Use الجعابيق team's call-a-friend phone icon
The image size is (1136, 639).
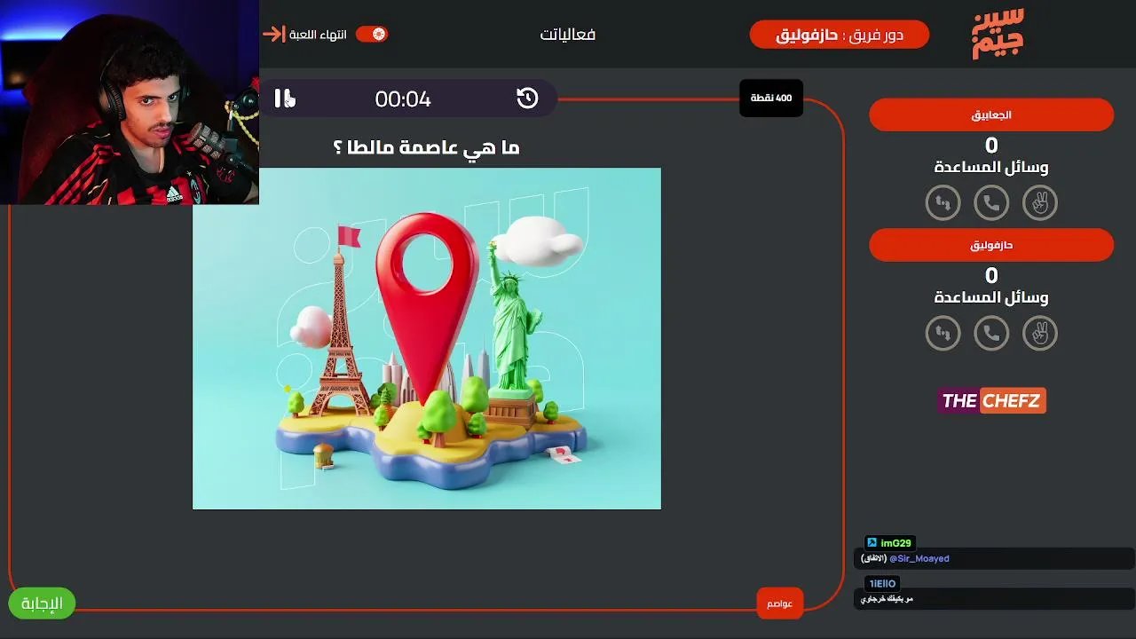click(x=991, y=203)
